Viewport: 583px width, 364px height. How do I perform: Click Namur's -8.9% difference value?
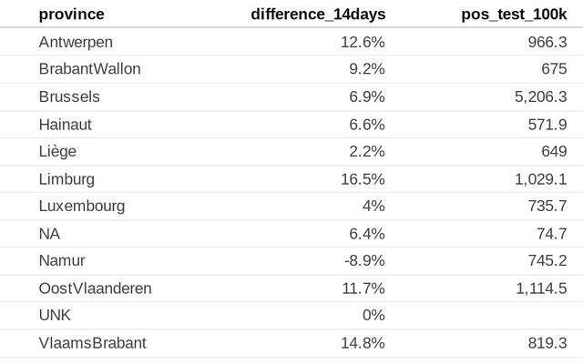click(x=364, y=261)
